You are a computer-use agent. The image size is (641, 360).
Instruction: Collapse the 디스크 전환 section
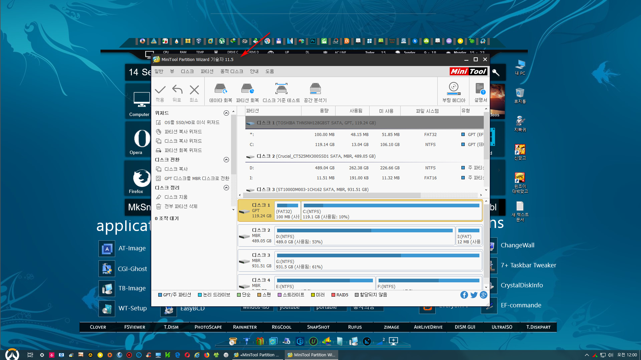pos(226,160)
